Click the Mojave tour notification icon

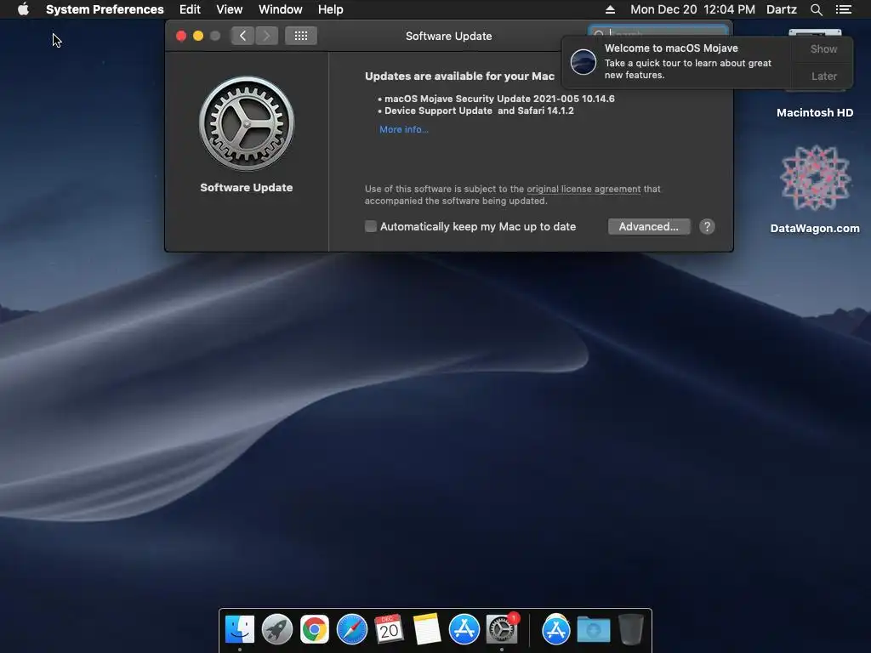click(x=584, y=61)
